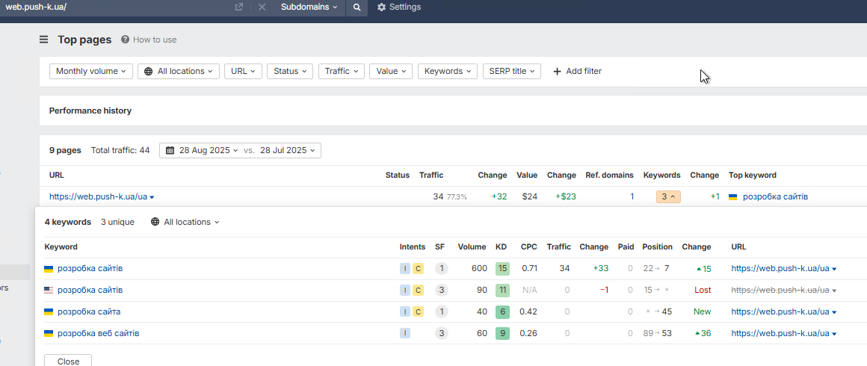Open 28 Jul 2025 comparison date
This screenshot has width=867, height=366.
(288, 150)
